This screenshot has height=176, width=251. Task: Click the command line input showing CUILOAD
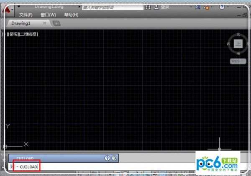pyautogui.click(x=84, y=167)
